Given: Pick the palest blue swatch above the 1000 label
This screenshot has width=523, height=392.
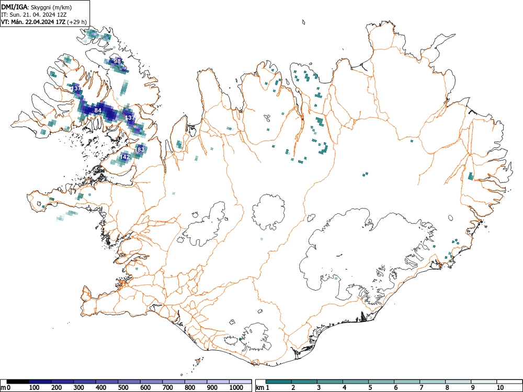Looking at the screenshot, I should (241, 382).
